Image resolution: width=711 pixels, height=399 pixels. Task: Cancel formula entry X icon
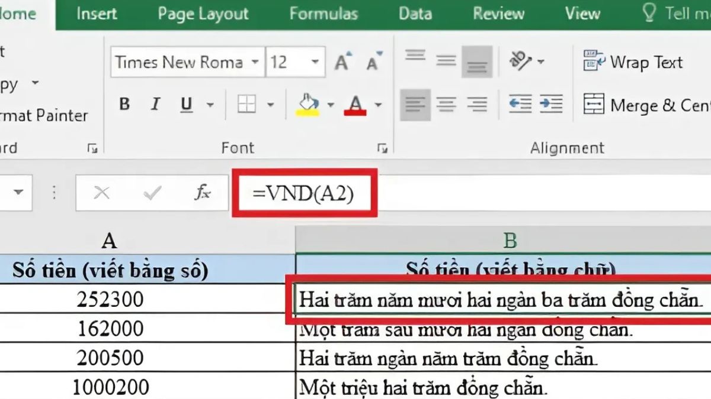(102, 192)
